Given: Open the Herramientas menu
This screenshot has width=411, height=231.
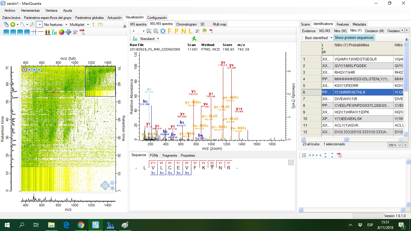Looking at the screenshot, I should [30, 11].
